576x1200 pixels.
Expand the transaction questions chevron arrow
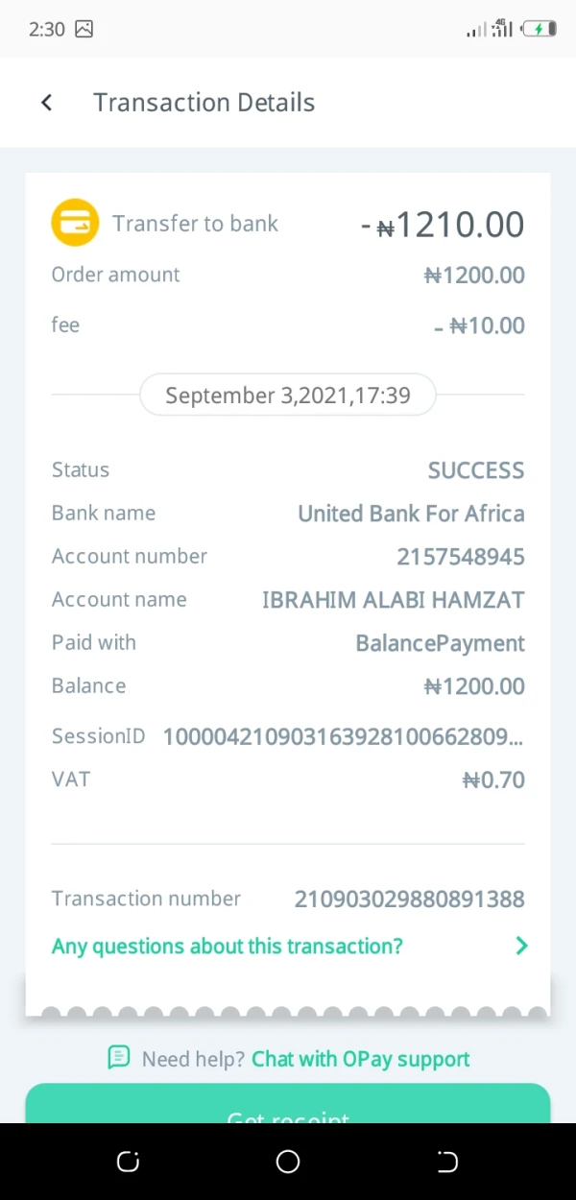coord(521,946)
